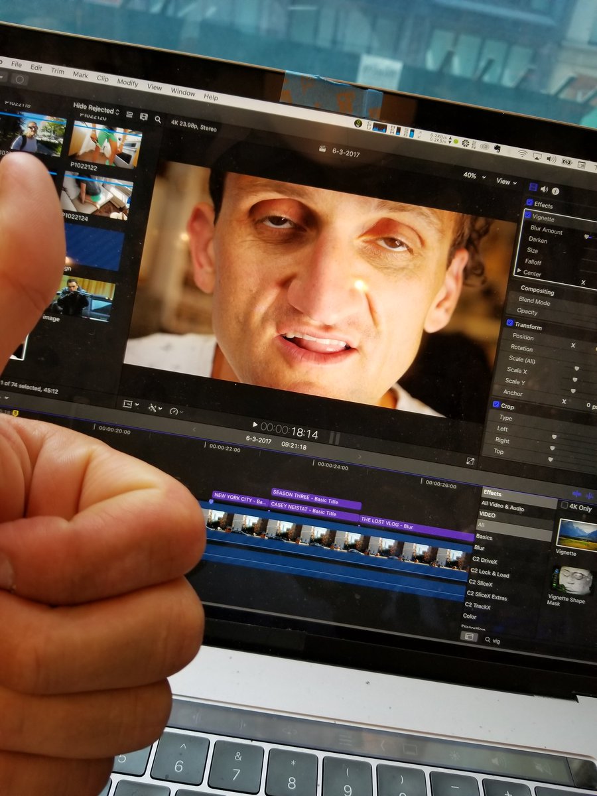Open the Hide Rejected filter dropdown
The width and height of the screenshot is (597, 796).
[x=96, y=109]
